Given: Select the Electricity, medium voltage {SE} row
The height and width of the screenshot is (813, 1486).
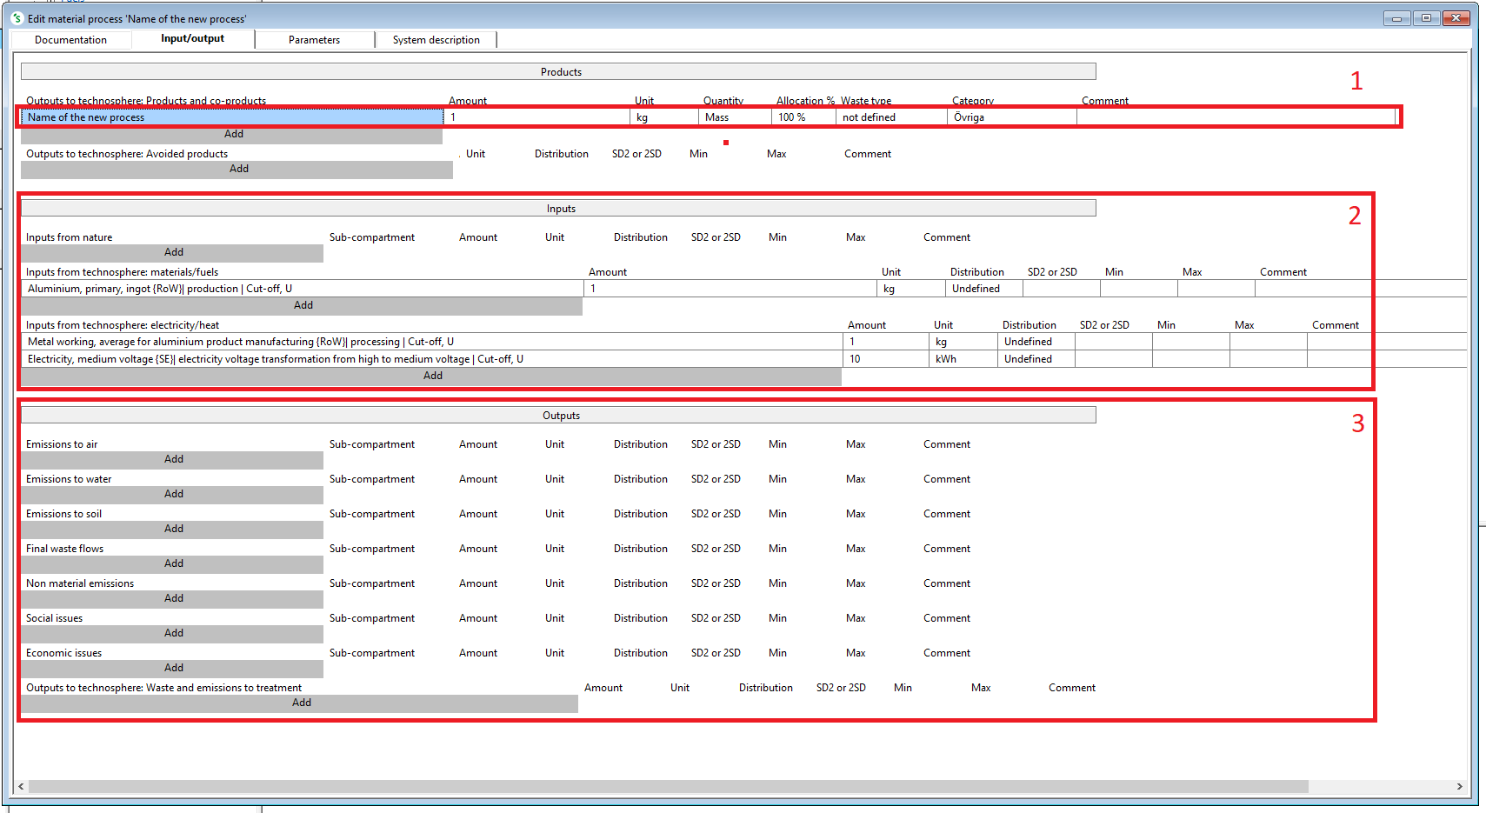Looking at the screenshot, I should pyautogui.click(x=432, y=359).
